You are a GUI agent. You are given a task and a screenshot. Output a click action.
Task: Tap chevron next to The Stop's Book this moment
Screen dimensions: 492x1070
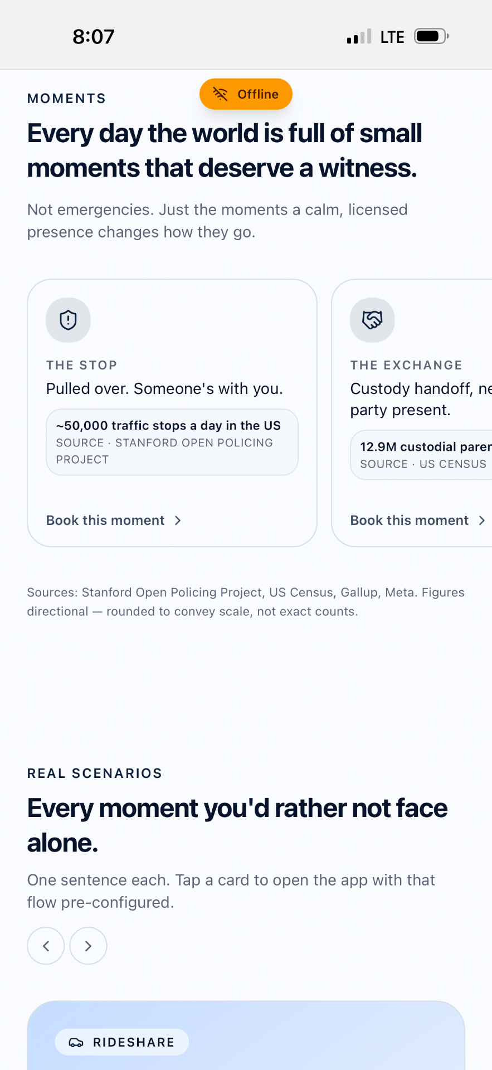pyautogui.click(x=178, y=521)
